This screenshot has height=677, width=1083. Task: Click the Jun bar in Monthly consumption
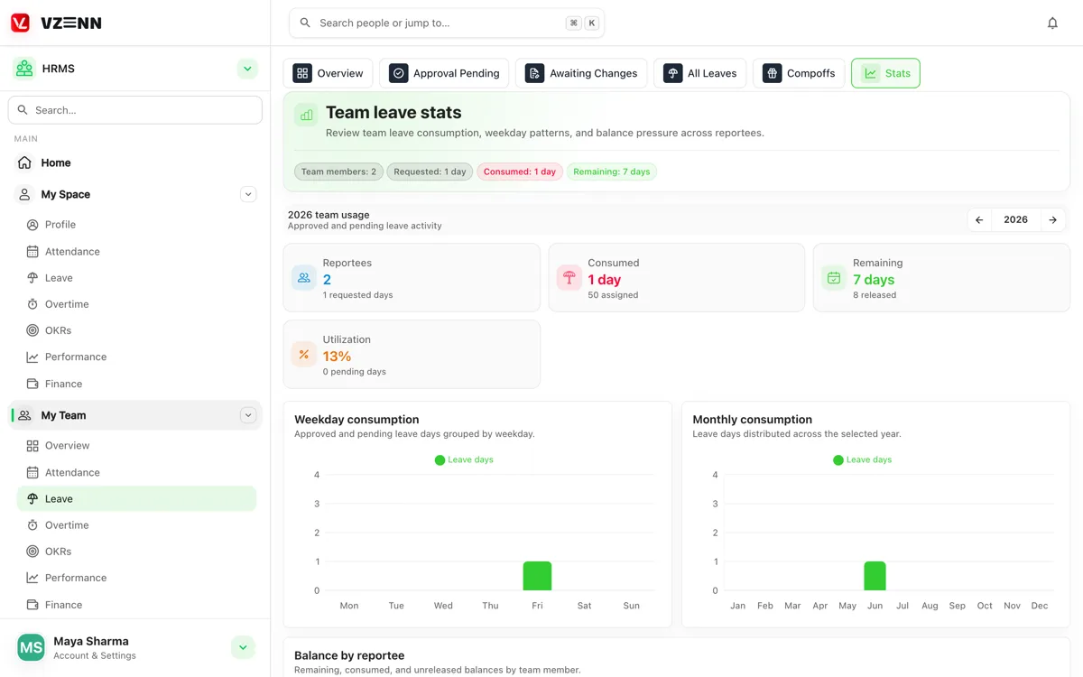tap(875, 576)
